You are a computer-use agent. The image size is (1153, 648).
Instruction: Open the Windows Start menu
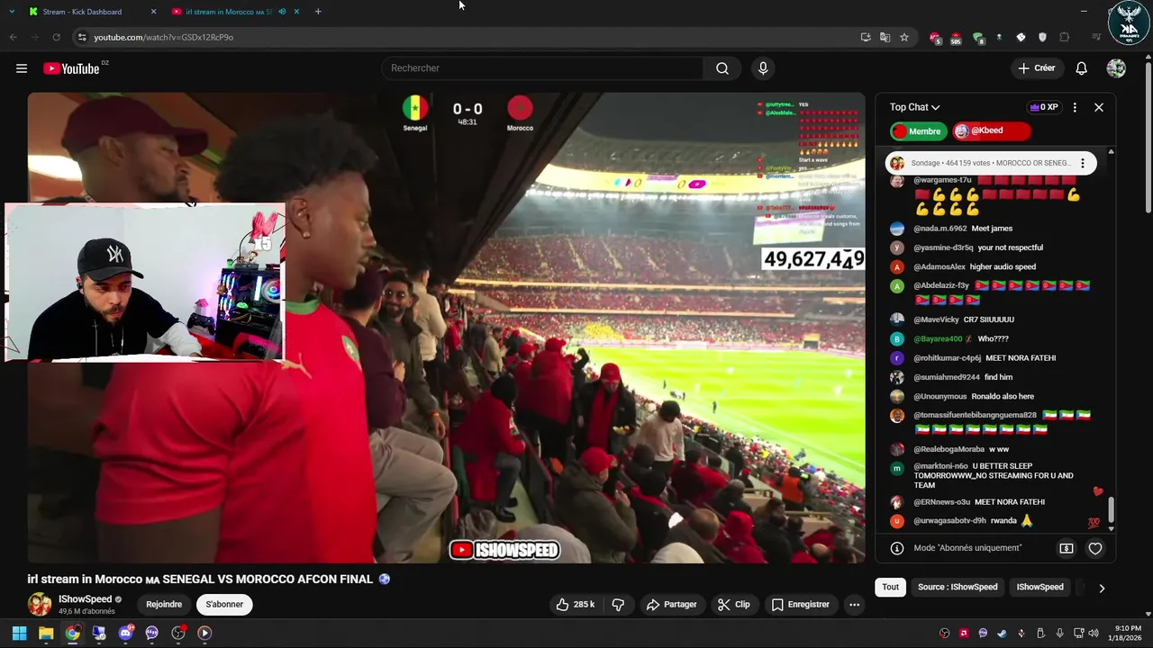[19, 633]
